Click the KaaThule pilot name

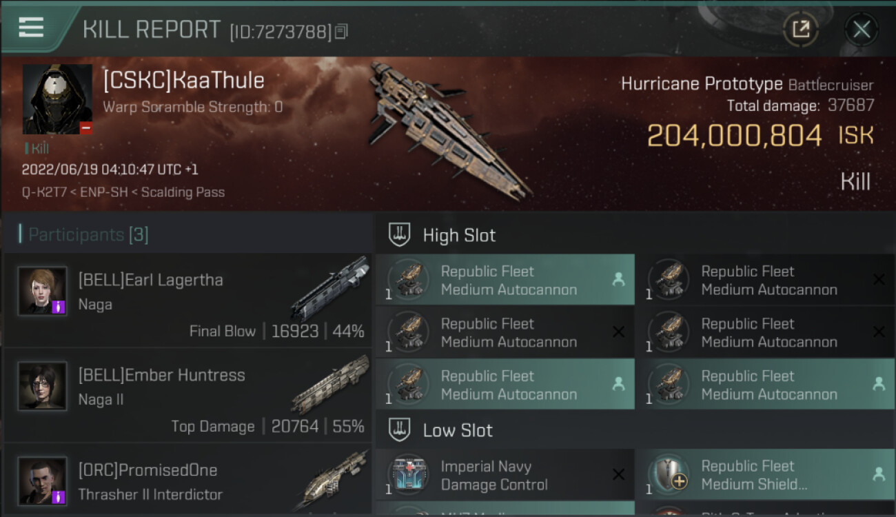click(x=183, y=81)
